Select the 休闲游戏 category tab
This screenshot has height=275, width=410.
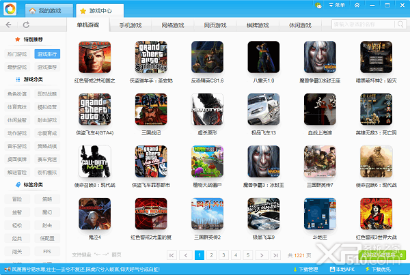pos(300,25)
